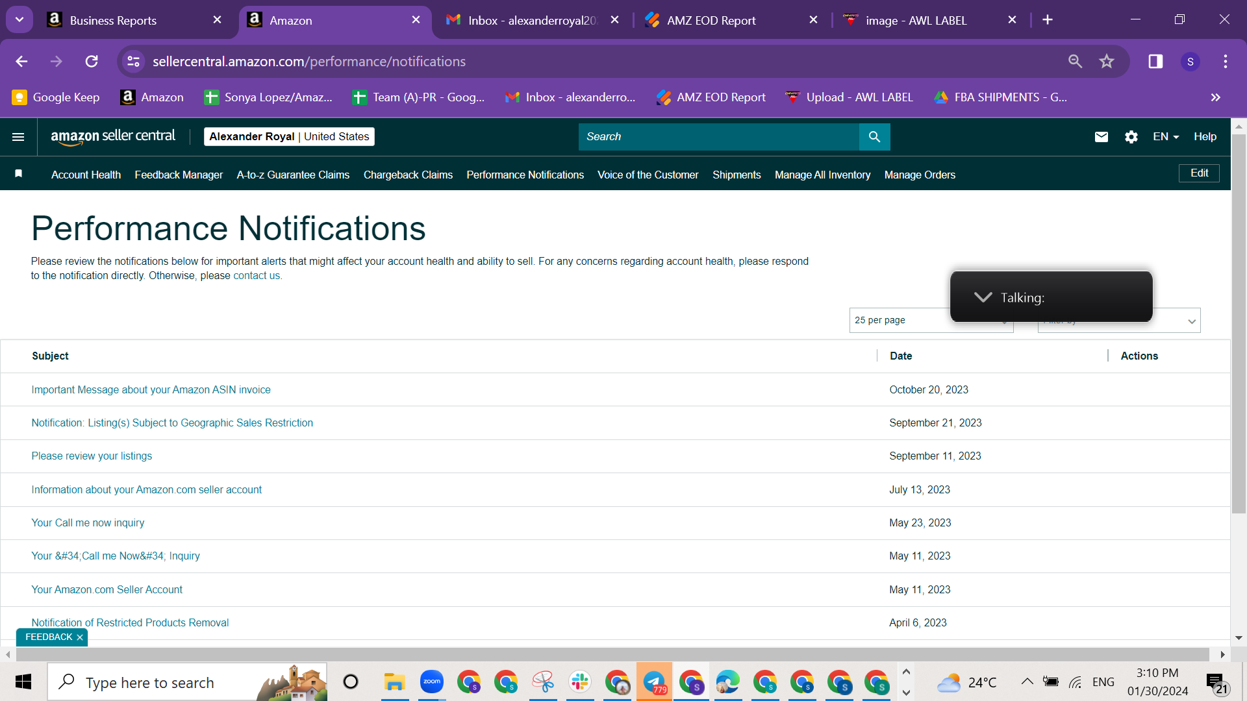1247x701 pixels.
Task: Open Feedback Manager in the navigation bar
Action: pos(179,175)
